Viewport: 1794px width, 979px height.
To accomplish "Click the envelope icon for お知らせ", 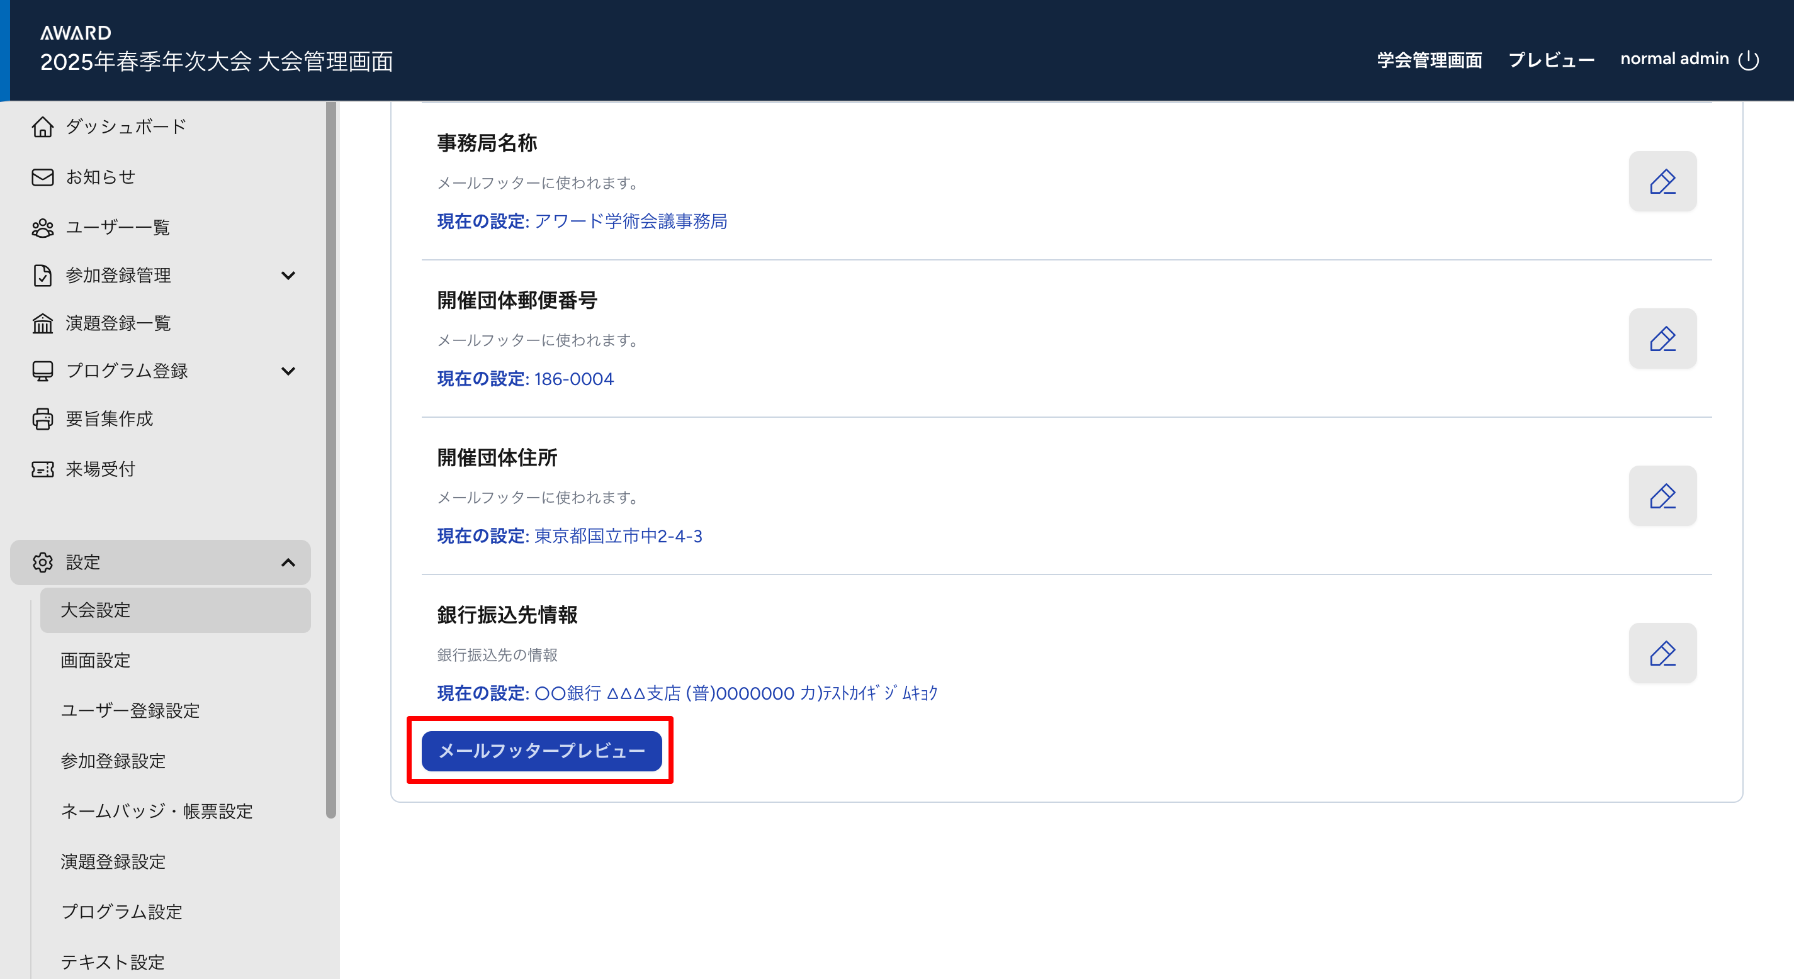I will tap(42, 177).
